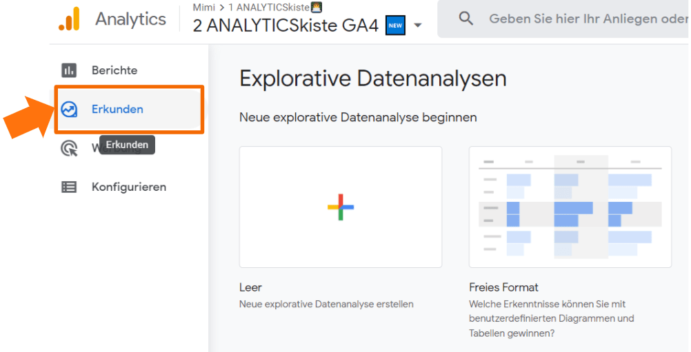Click the Erkunden label in the sidebar
This screenshot has width=691, height=352.
tap(117, 109)
